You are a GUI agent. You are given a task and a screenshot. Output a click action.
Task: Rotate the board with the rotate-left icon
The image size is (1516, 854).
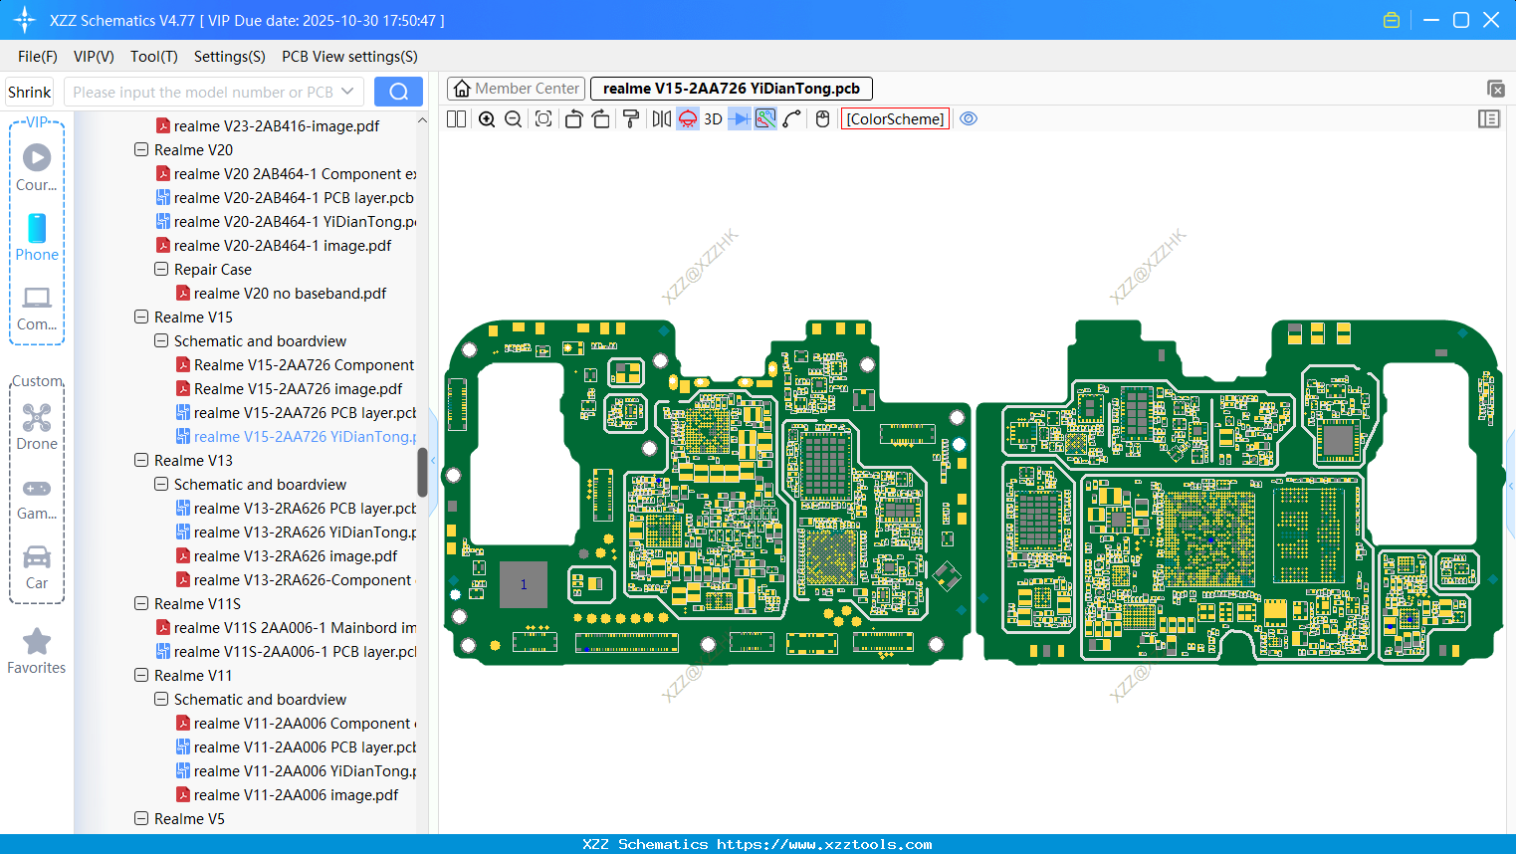(573, 119)
